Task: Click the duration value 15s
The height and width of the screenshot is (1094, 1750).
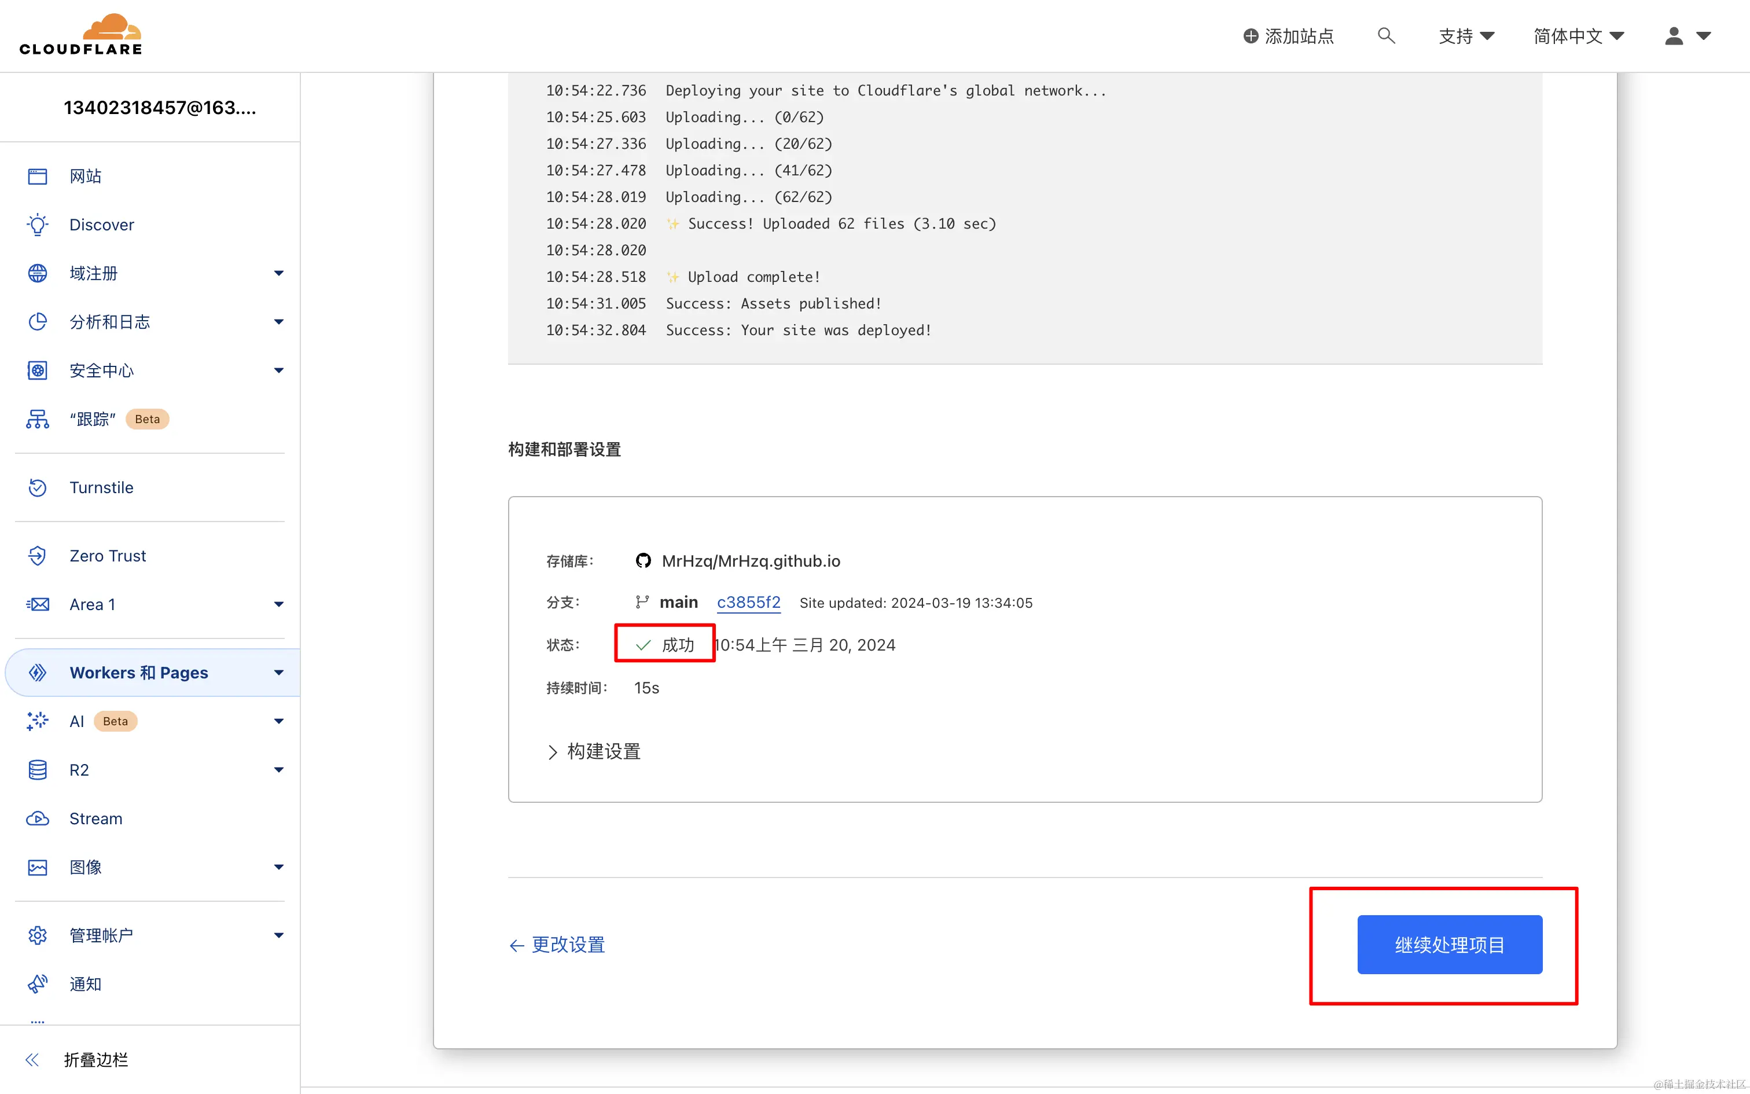Action: (646, 688)
